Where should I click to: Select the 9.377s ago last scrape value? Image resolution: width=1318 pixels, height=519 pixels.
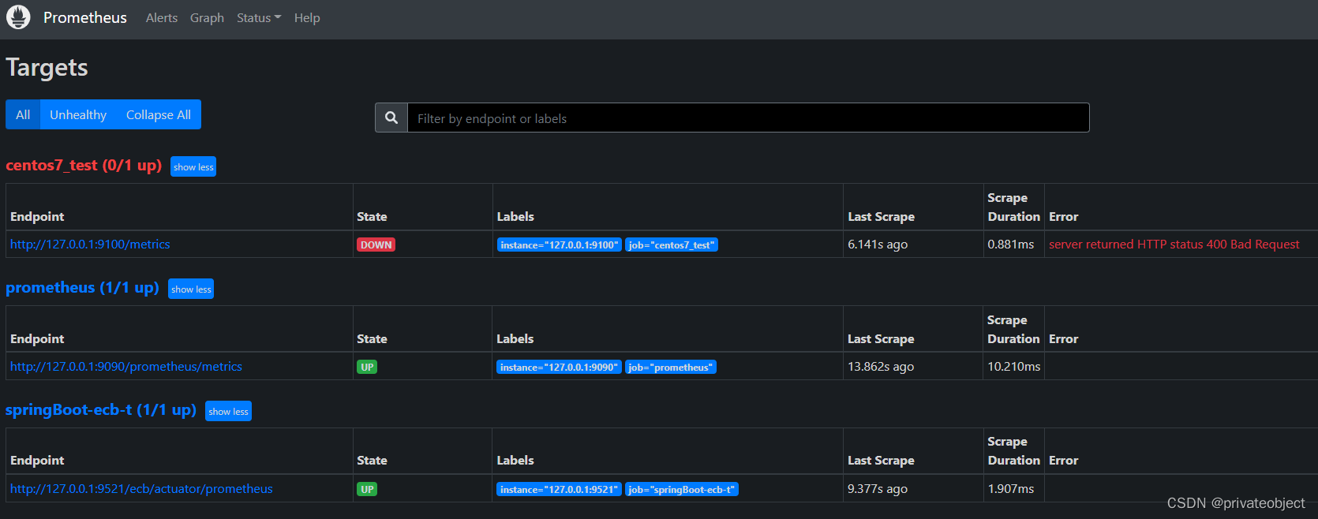tap(878, 488)
